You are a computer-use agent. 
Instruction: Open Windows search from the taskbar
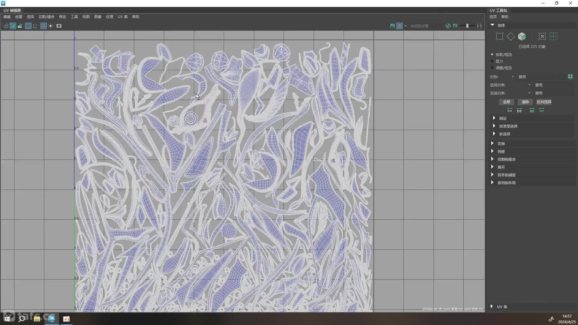click(22, 319)
